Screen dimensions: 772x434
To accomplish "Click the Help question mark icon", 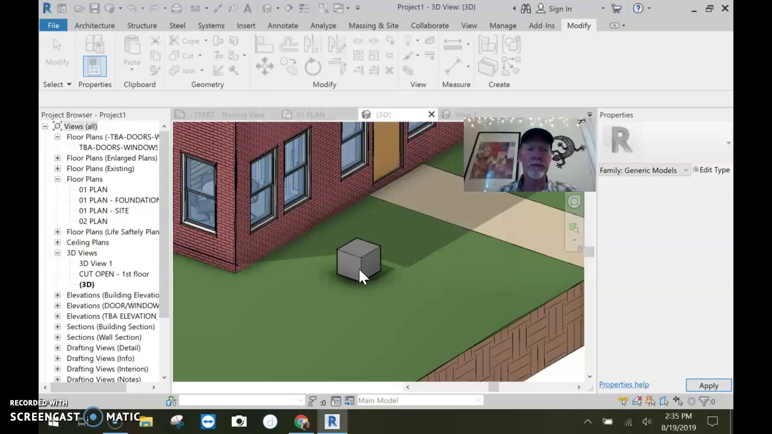I will pos(638,8).
